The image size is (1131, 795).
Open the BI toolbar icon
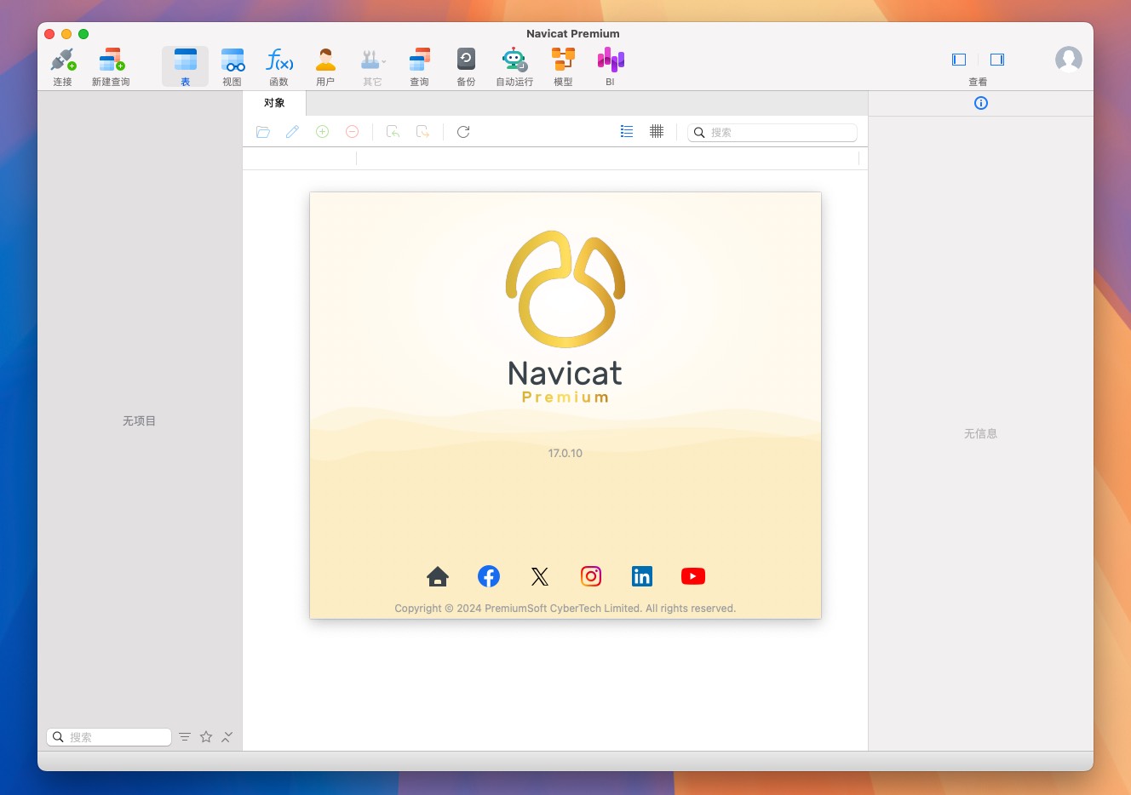610,66
